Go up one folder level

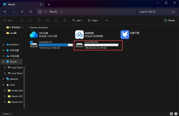tap(22, 12)
